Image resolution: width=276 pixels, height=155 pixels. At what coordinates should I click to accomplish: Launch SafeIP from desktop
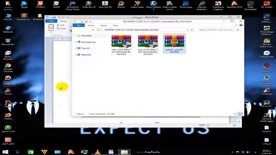click(x=56, y=5)
